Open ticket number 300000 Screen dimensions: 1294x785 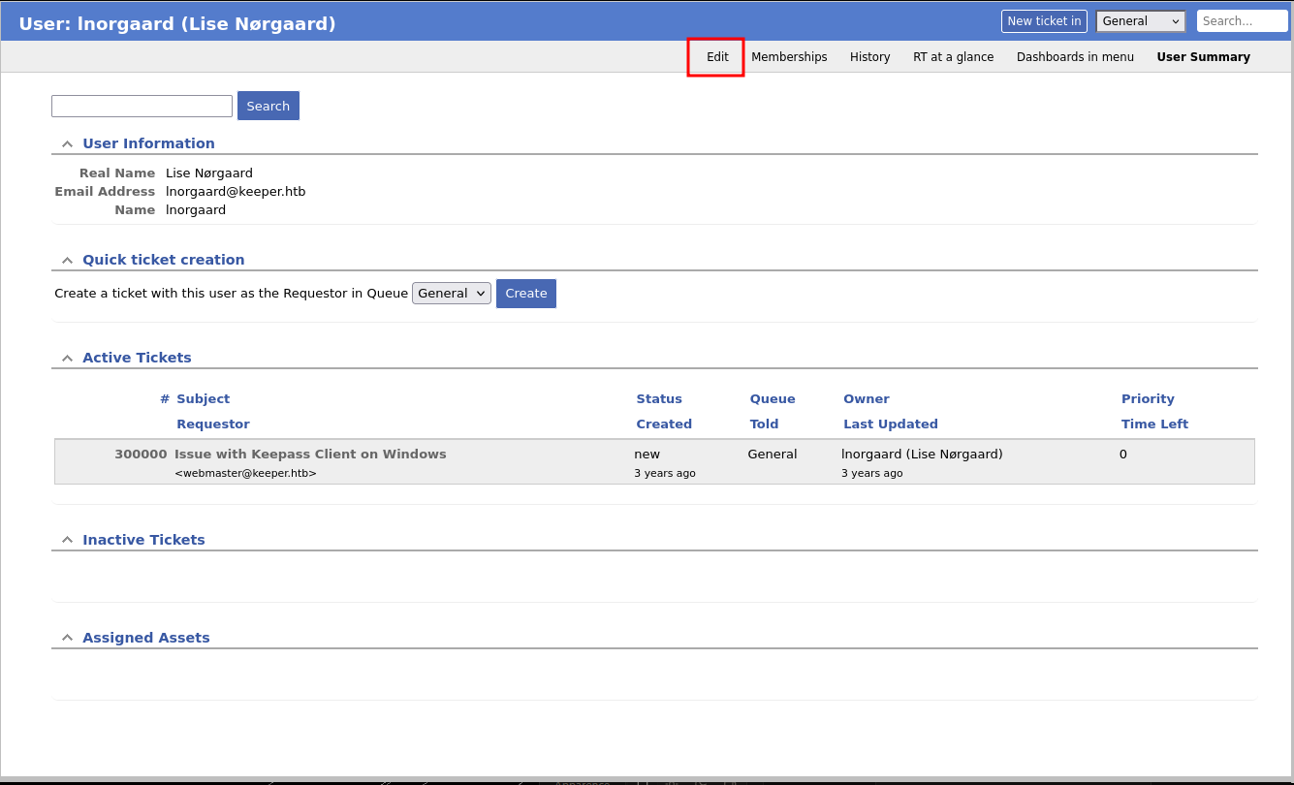pos(141,455)
